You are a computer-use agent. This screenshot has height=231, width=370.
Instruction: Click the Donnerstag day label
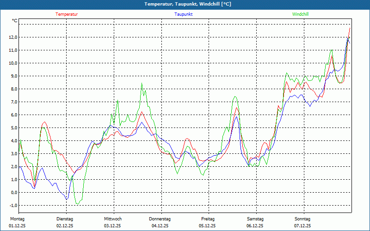click(x=160, y=219)
